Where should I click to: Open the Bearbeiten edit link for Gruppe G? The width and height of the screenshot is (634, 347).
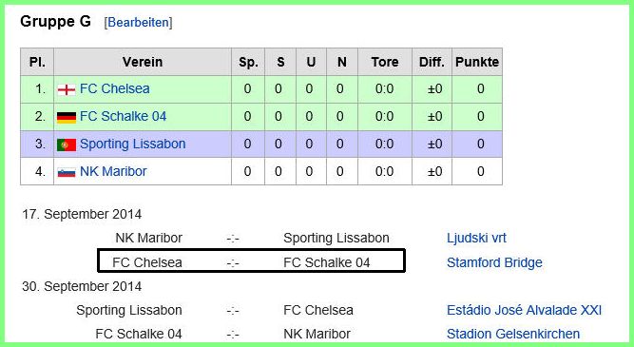138,22
